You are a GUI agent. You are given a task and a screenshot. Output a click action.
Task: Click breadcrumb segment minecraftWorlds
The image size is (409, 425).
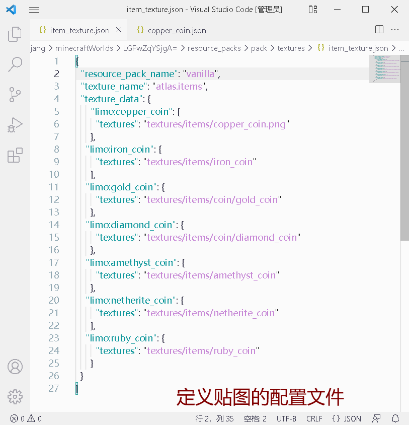[84, 48]
